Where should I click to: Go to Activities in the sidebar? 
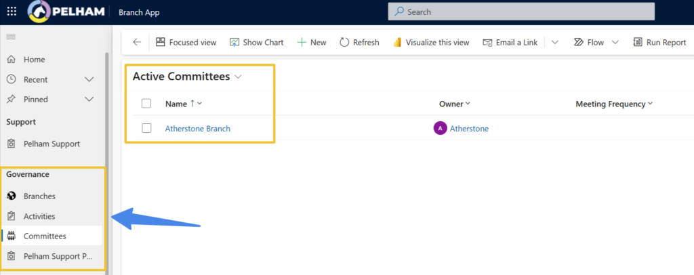point(39,216)
